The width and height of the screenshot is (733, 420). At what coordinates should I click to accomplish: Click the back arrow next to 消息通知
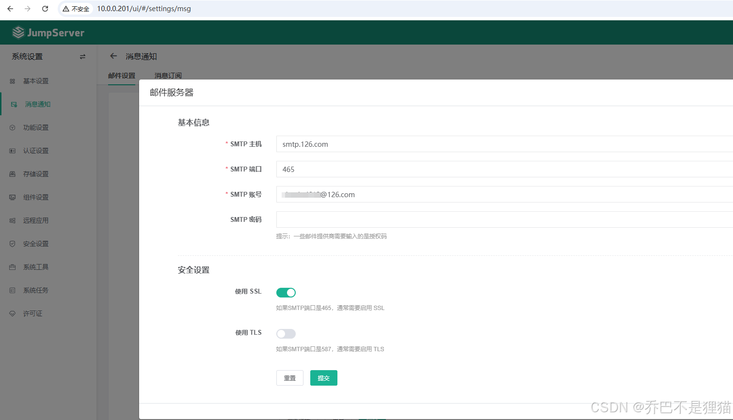(x=113, y=56)
